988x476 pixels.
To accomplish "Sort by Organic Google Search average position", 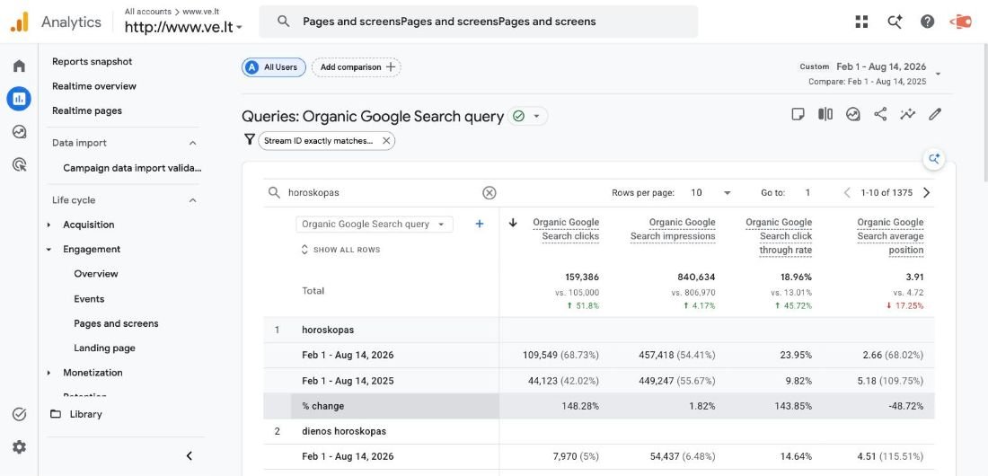I will click(890, 236).
